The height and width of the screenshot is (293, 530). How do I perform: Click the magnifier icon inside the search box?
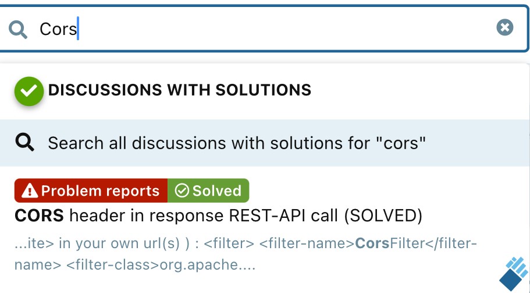click(17, 30)
